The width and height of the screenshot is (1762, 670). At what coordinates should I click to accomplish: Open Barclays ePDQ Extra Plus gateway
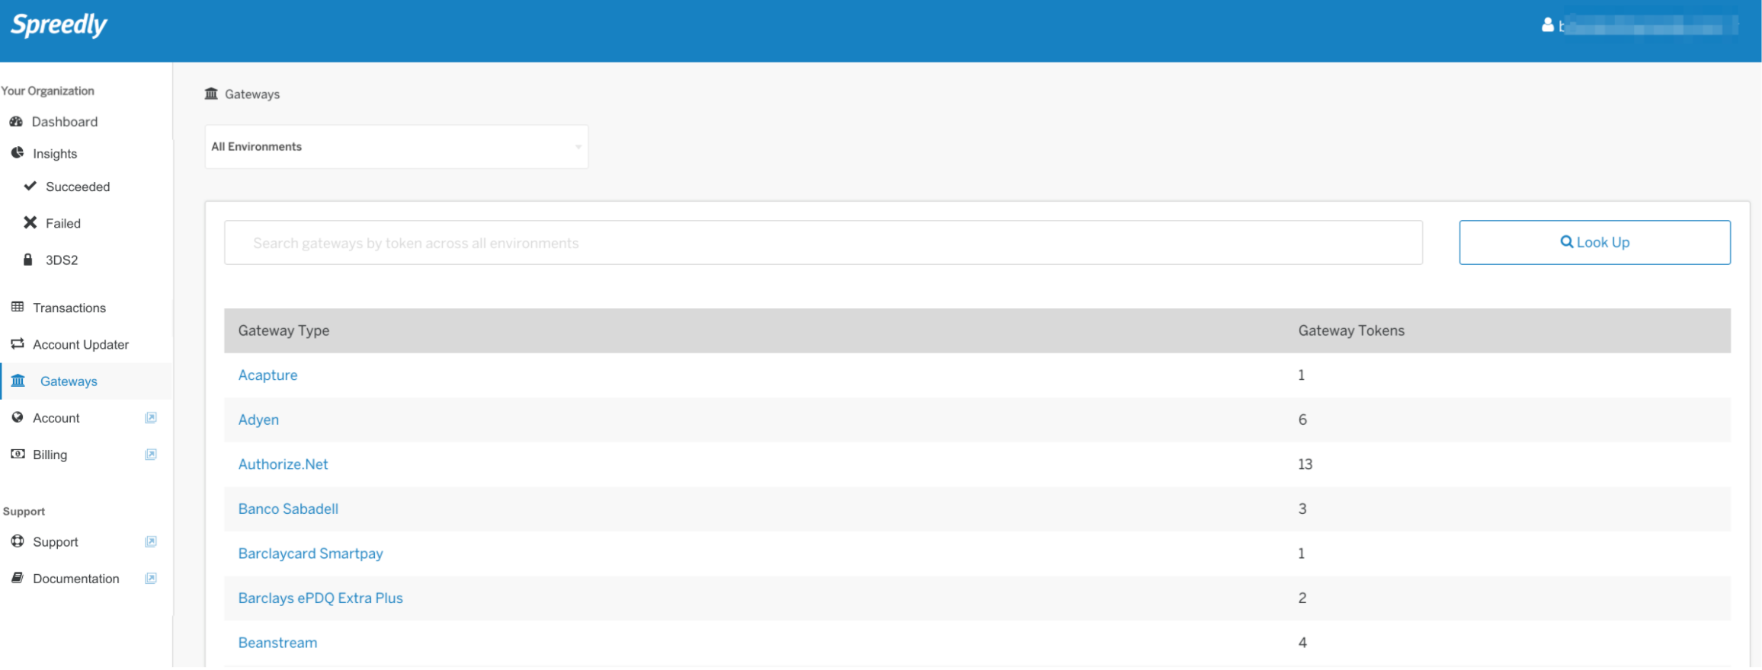[x=320, y=598]
